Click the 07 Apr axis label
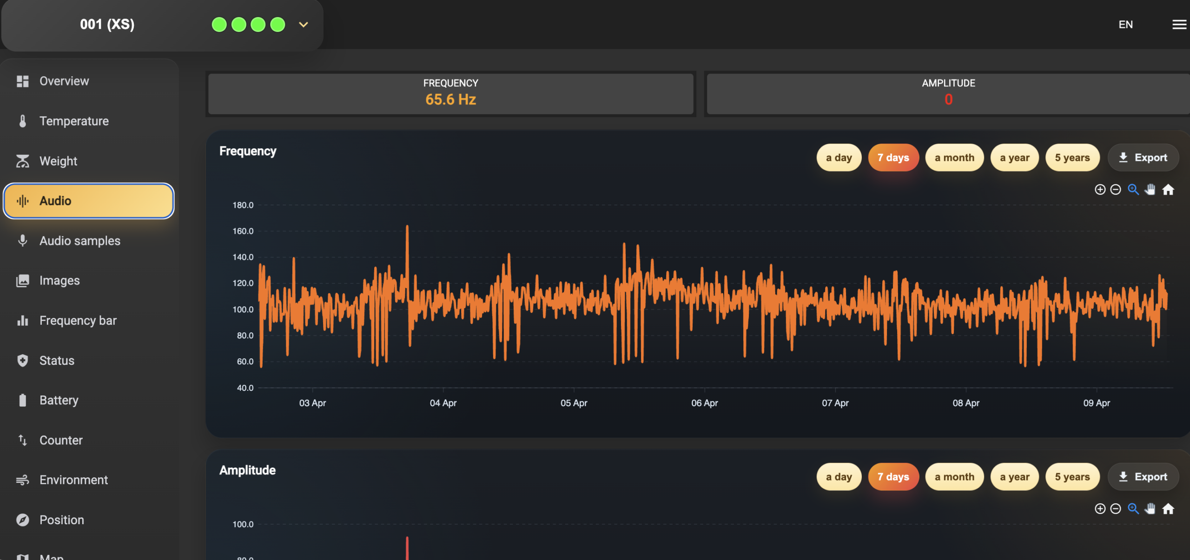The width and height of the screenshot is (1190, 560). pos(835,403)
